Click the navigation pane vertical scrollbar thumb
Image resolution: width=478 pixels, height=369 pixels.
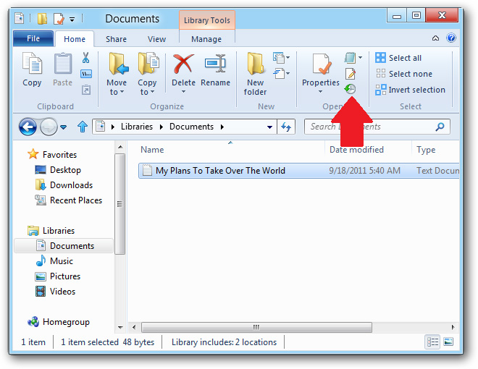pyautogui.click(x=119, y=204)
